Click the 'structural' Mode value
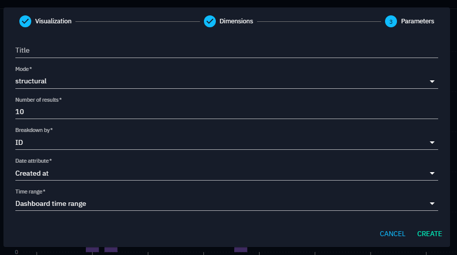The width and height of the screenshot is (457, 255). click(31, 81)
